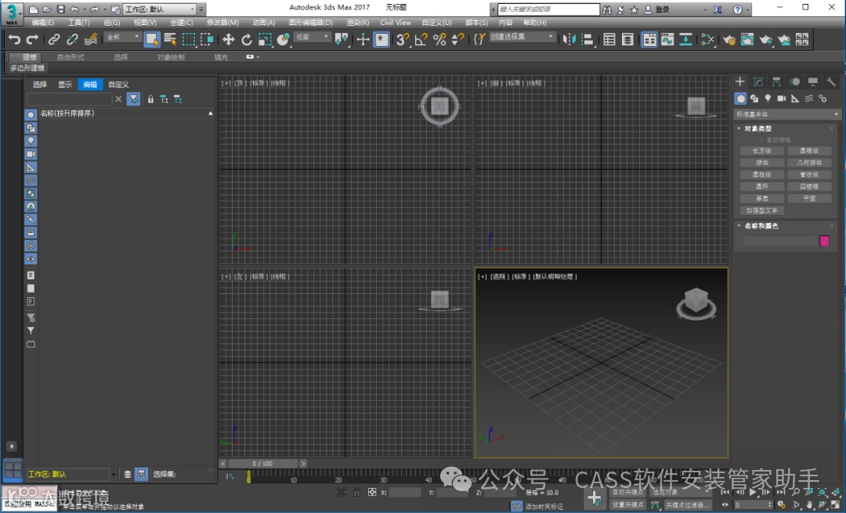This screenshot has height=513, width=846.
Task: Click the keyword search input field
Action: (548, 9)
